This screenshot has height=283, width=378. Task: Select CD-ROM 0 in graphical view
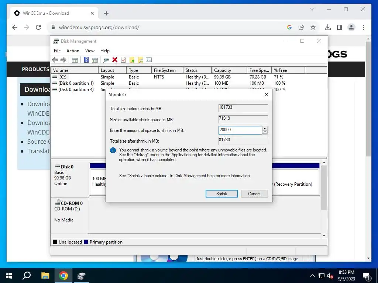point(70,215)
